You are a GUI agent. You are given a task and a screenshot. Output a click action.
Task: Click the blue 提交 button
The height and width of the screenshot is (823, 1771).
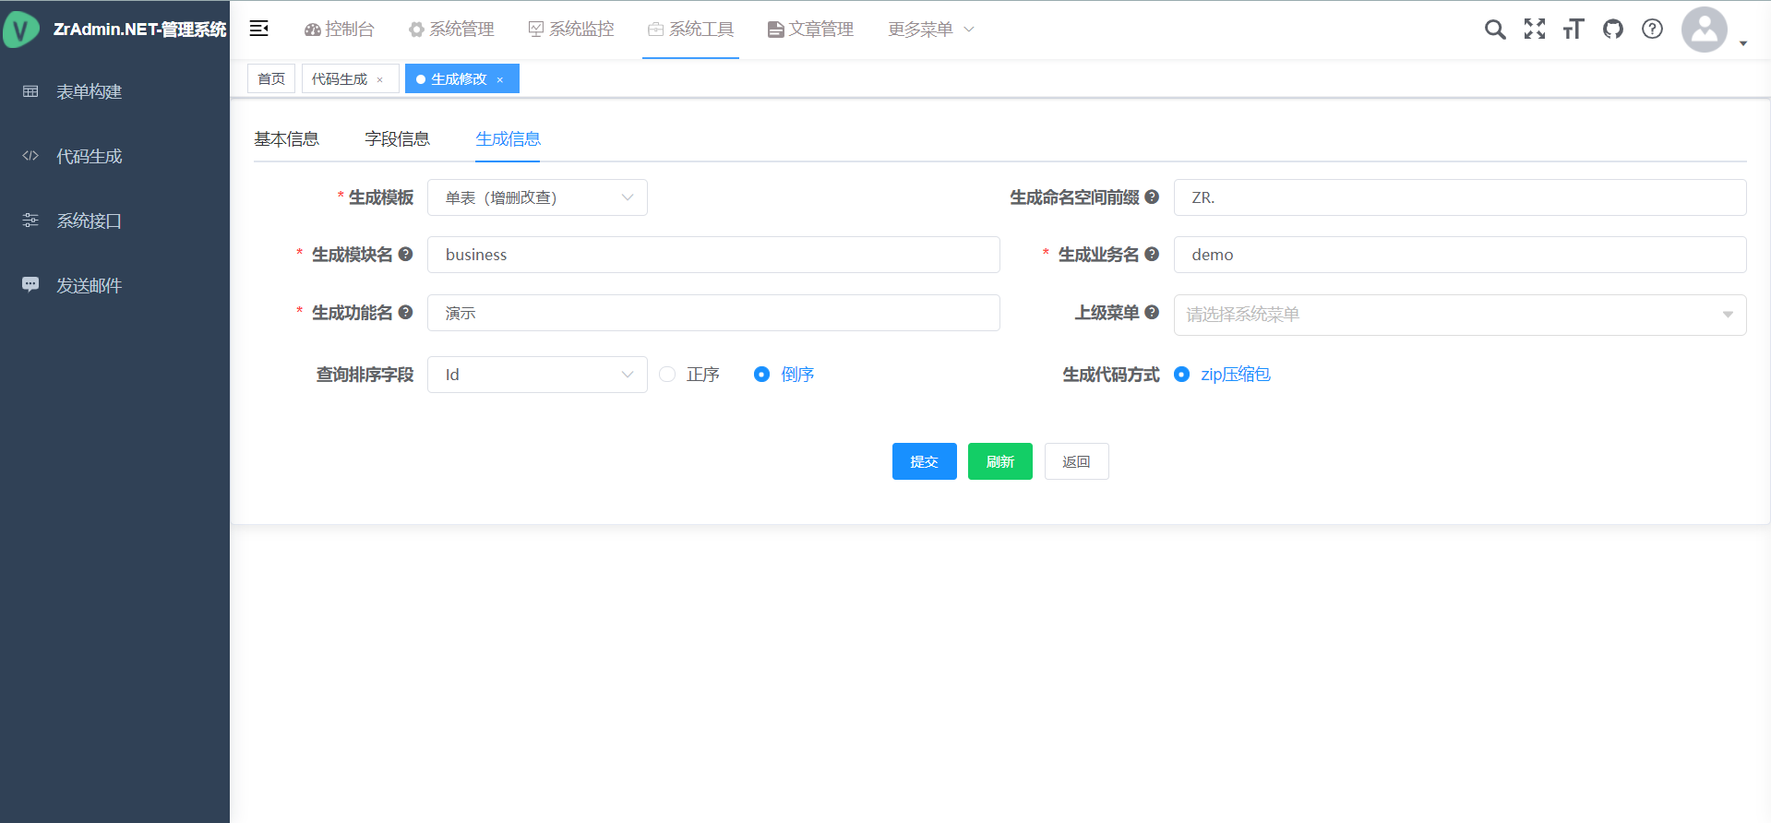[924, 461]
